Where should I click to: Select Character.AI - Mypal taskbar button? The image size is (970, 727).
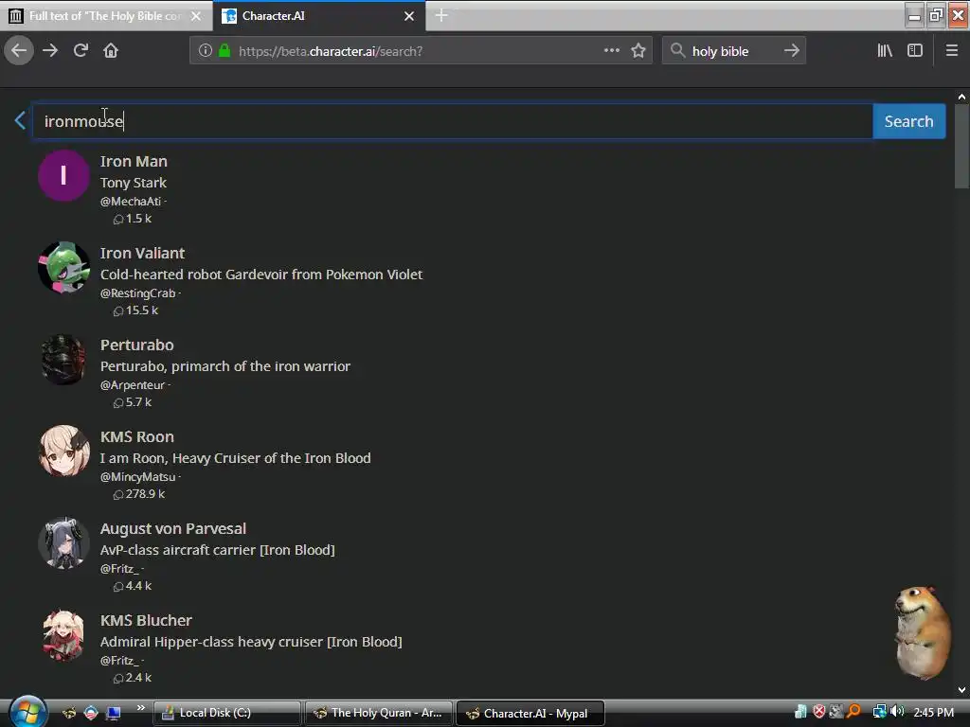click(x=530, y=714)
